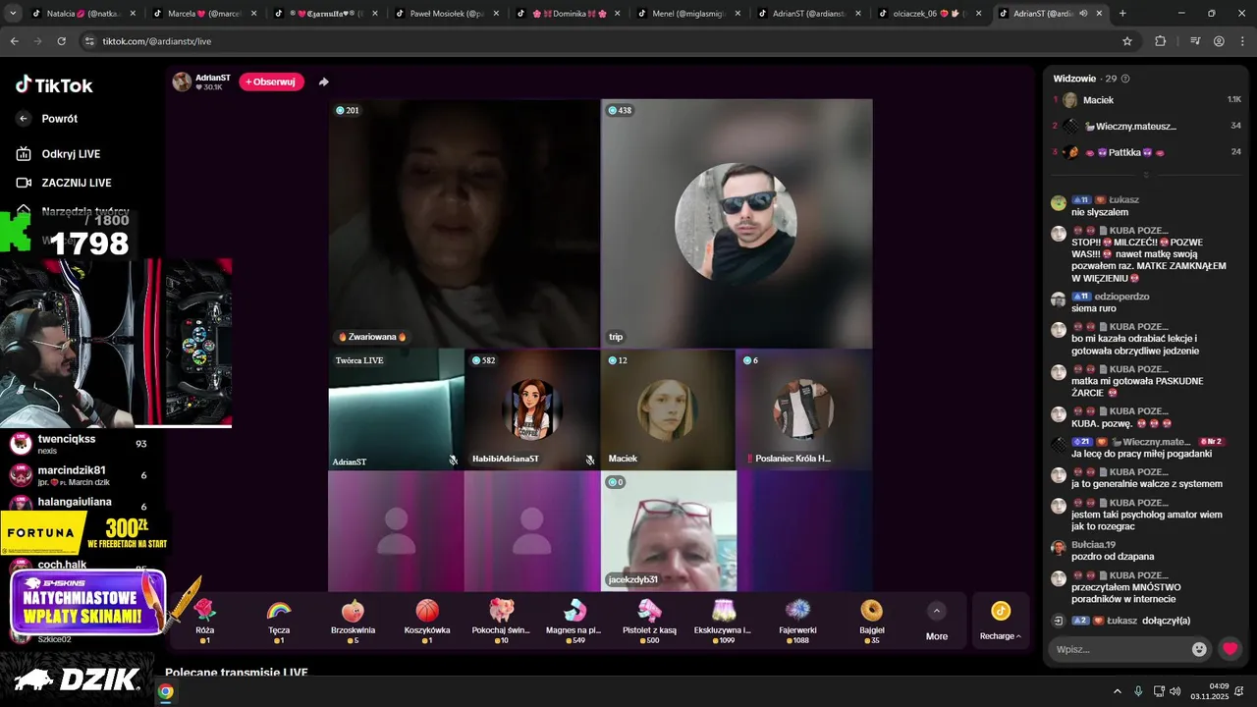Open Wieczny.mateusz... in top viewers list

pos(1147,126)
